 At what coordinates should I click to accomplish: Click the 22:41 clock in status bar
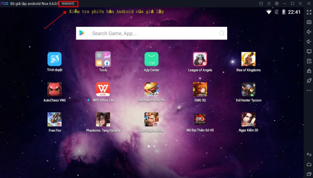click(x=294, y=12)
